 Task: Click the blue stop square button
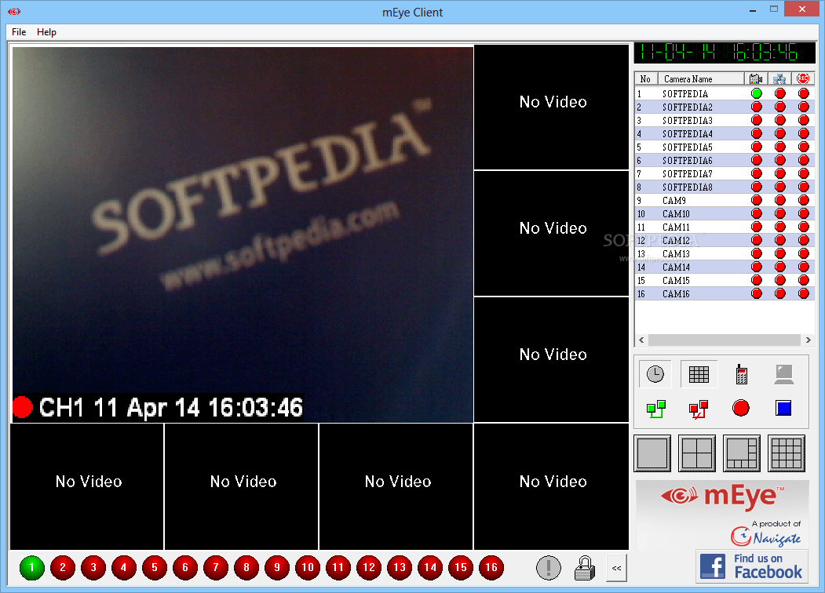tap(783, 408)
